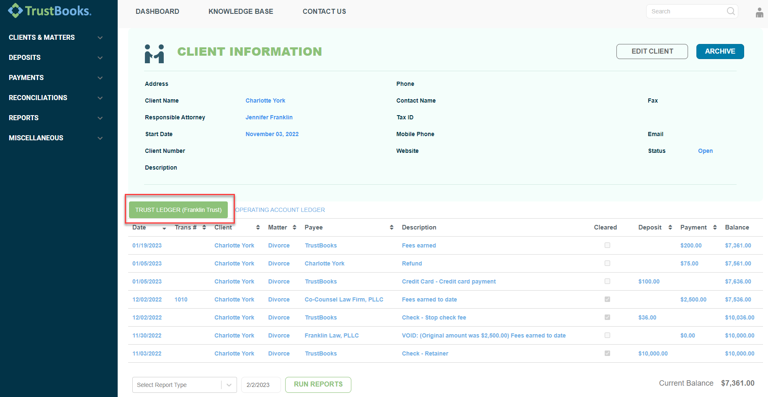Click the $75.00 payment amount
Image resolution: width=768 pixels, height=397 pixels.
[689, 263]
